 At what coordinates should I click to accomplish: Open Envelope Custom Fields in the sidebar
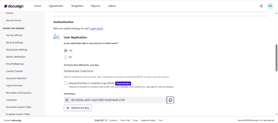pyautogui.click(x=18, y=114)
